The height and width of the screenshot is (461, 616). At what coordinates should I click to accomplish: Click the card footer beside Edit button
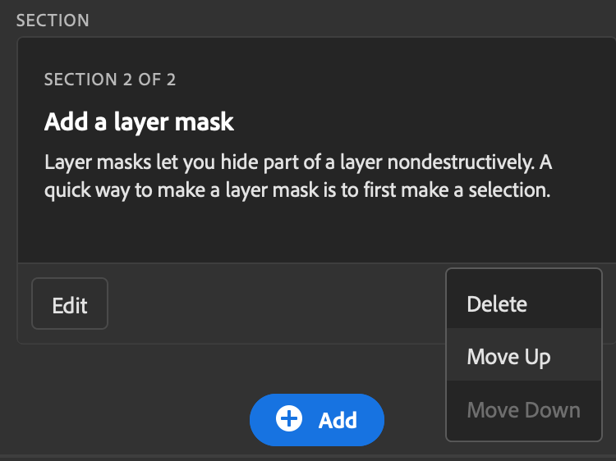click(x=271, y=305)
